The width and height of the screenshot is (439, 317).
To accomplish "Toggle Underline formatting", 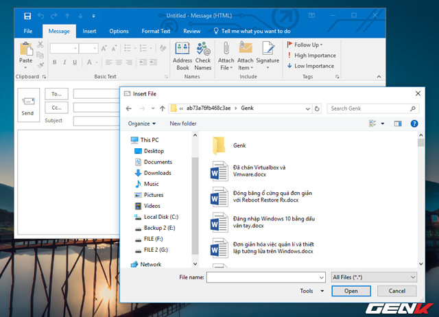I will [x=75, y=62].
